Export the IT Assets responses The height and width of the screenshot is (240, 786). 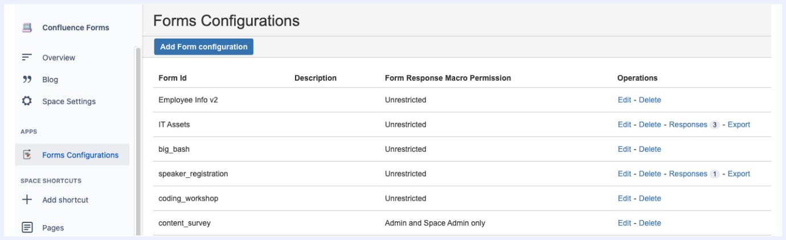(x=739, y=125)
